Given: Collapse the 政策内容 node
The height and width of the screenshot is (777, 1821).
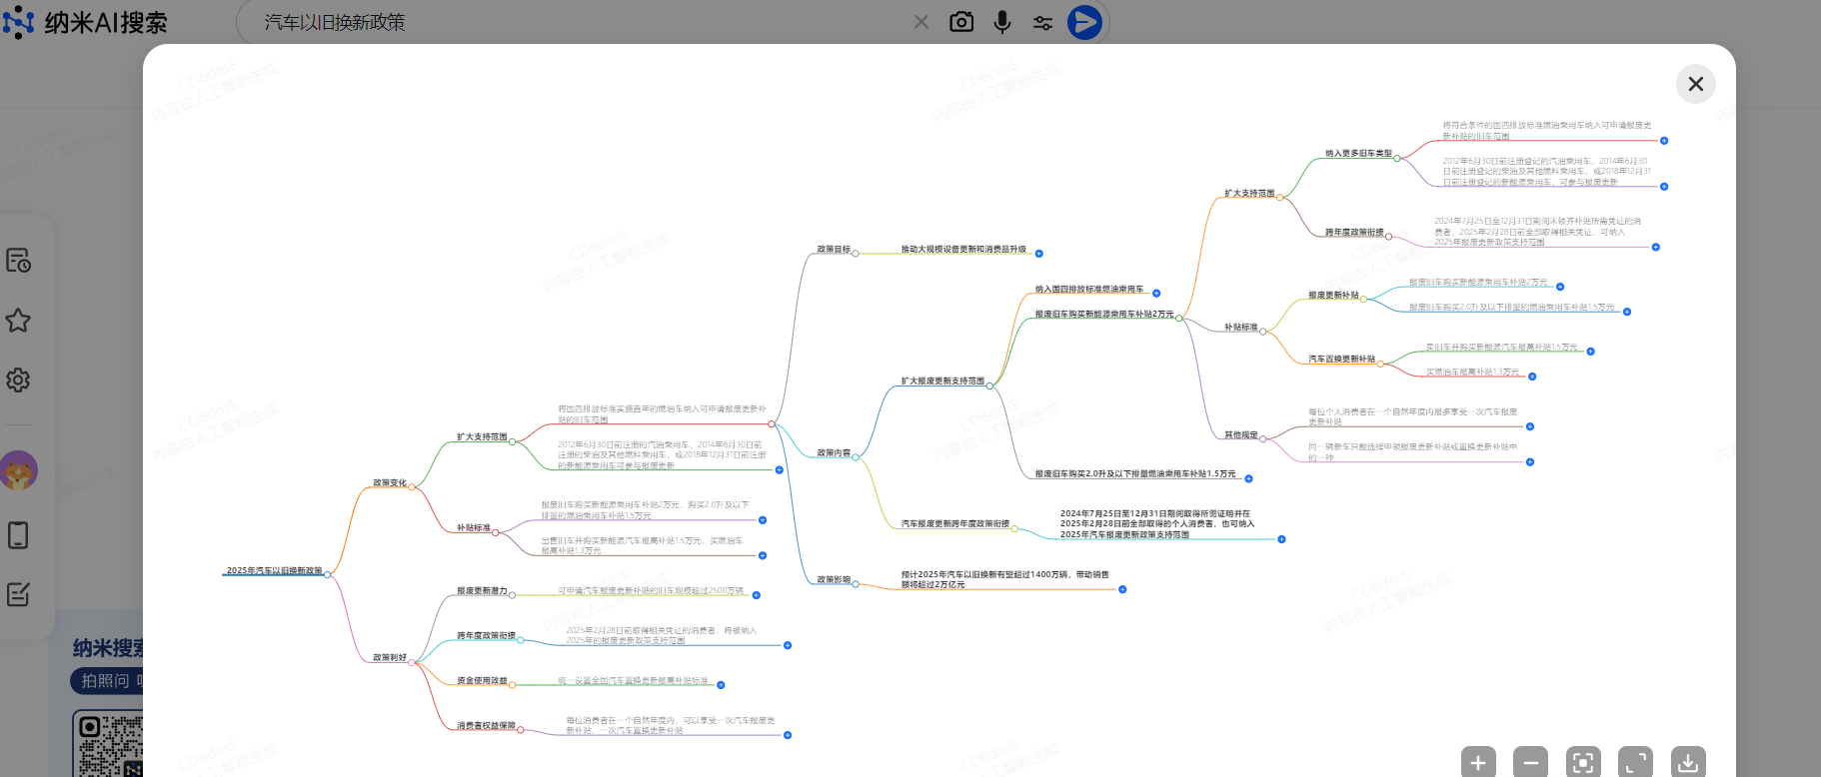Looking at the screenshot, I should pyautogui.click(x=856, y=456).
